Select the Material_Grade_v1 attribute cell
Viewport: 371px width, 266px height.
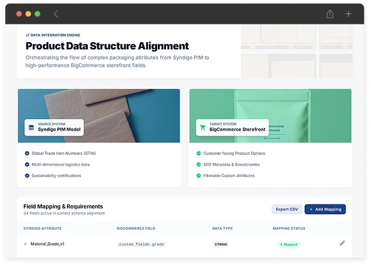pos(47,244)
